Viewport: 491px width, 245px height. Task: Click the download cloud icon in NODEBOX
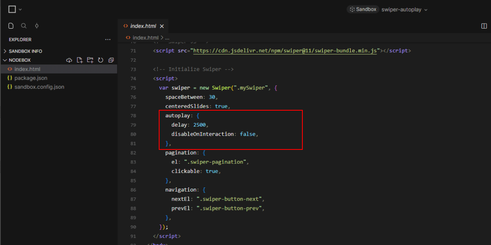tap(69, 60)
